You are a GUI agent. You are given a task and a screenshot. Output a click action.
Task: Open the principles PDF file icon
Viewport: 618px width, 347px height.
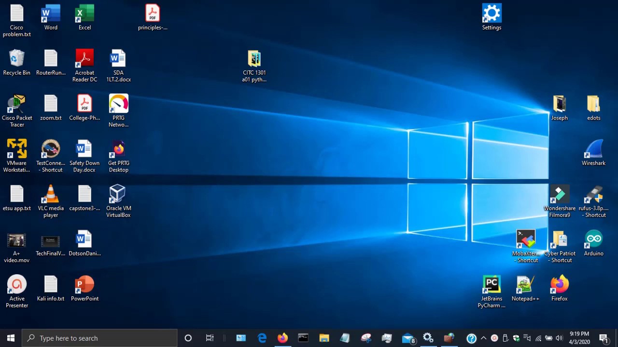153,18
